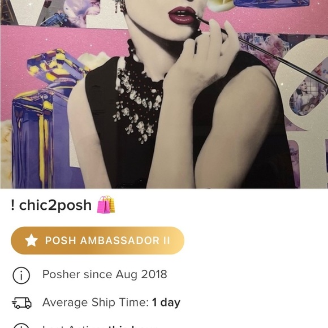Tap the partially visible clock icon at bottom

[x=21, y=326]
